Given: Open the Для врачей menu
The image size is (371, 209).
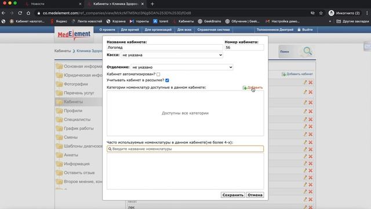Looking at the screenshot, I should [x=130, y=30].
